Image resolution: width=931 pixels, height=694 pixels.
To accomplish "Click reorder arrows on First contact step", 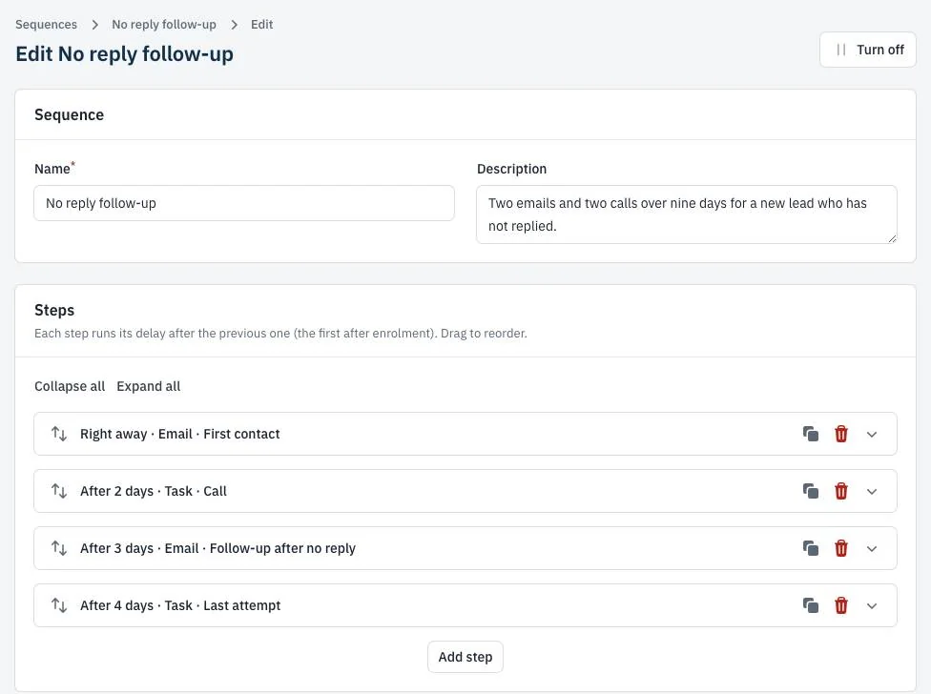I will tap(59, 434).
